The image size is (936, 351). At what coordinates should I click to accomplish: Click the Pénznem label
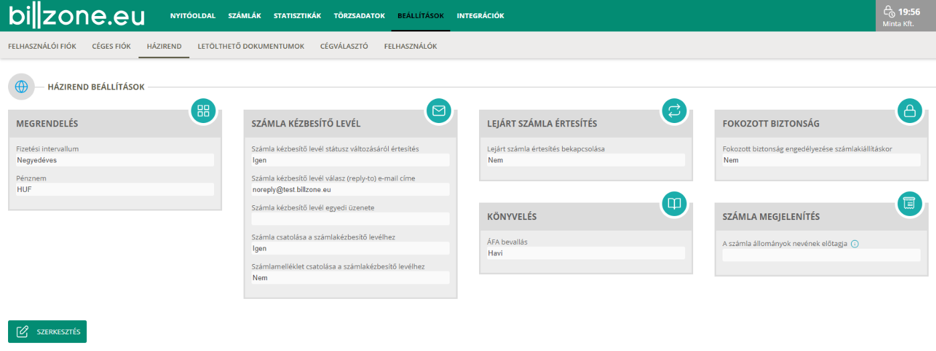31,179
